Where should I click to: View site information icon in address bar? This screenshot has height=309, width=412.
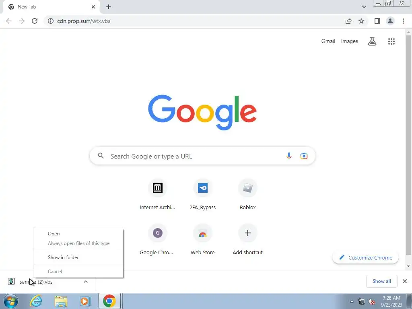tap(50, 21)
